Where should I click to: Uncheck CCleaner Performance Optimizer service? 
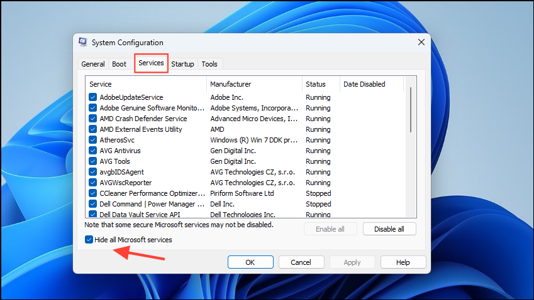click(92, 193)
